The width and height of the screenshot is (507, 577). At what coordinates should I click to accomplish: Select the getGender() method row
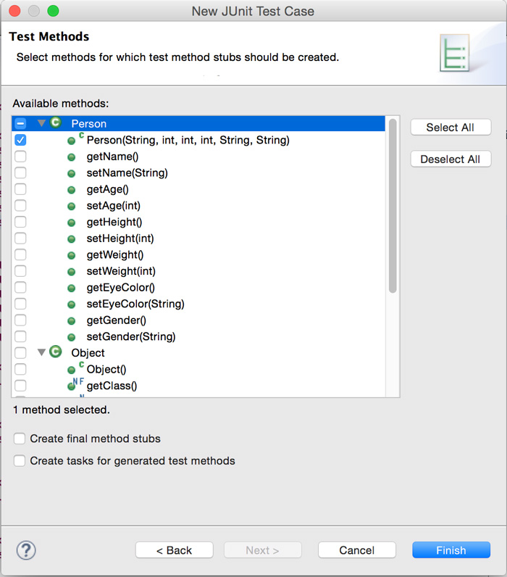[116, 320]
